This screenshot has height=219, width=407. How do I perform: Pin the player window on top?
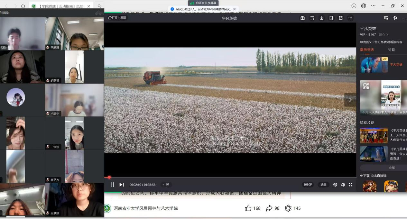coord(395,18)
